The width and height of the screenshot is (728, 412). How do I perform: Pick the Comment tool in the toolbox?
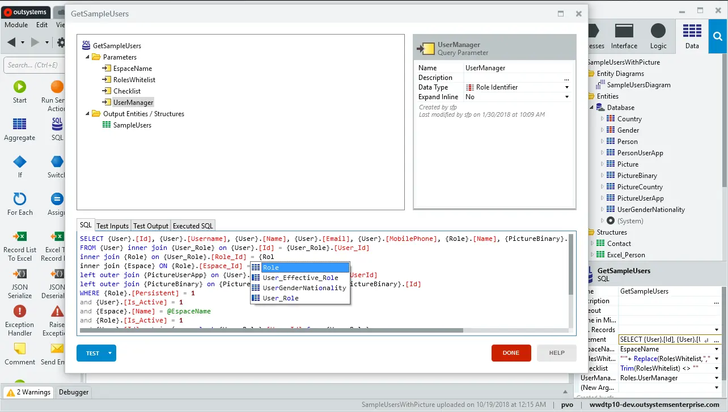[19, 354]
